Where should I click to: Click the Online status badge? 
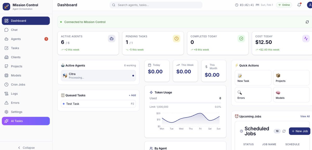[284, 5]
